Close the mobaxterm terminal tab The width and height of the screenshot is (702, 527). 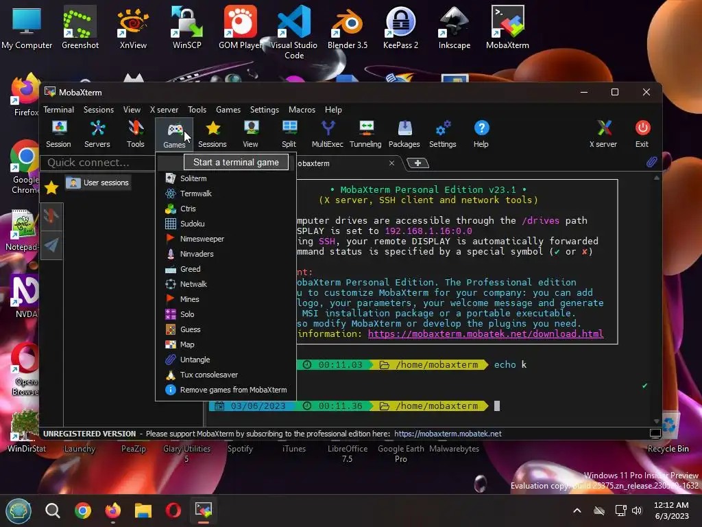(391, 163)
